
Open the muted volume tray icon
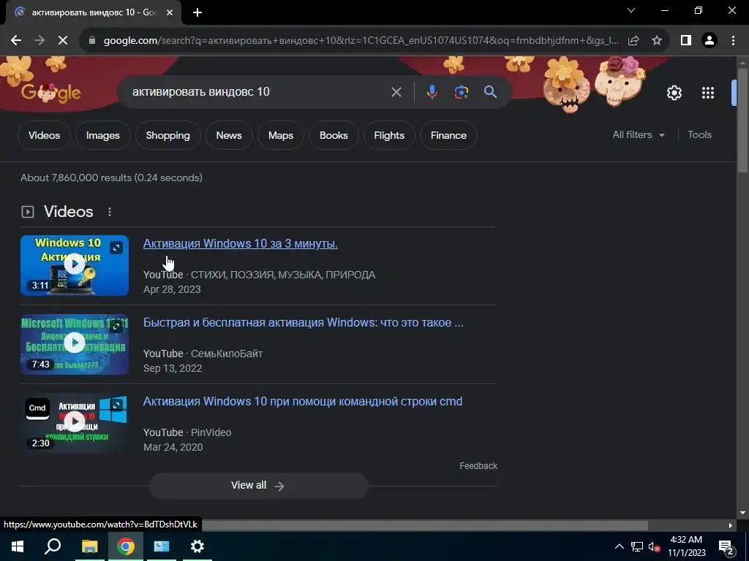654,546
